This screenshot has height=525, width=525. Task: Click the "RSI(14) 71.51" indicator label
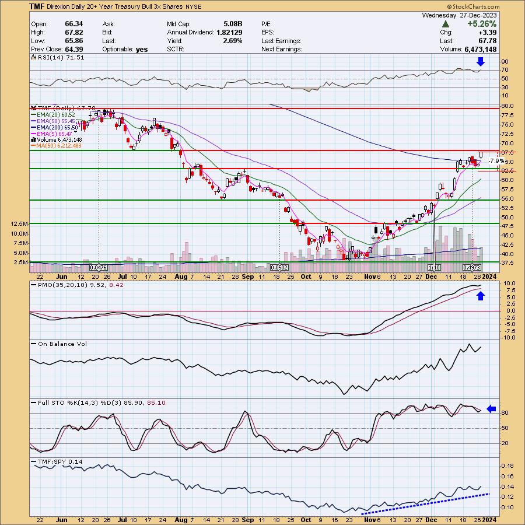(x=61, y=57)
